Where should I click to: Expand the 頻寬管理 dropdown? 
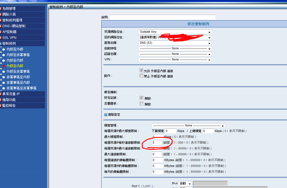tap(188, 126)
